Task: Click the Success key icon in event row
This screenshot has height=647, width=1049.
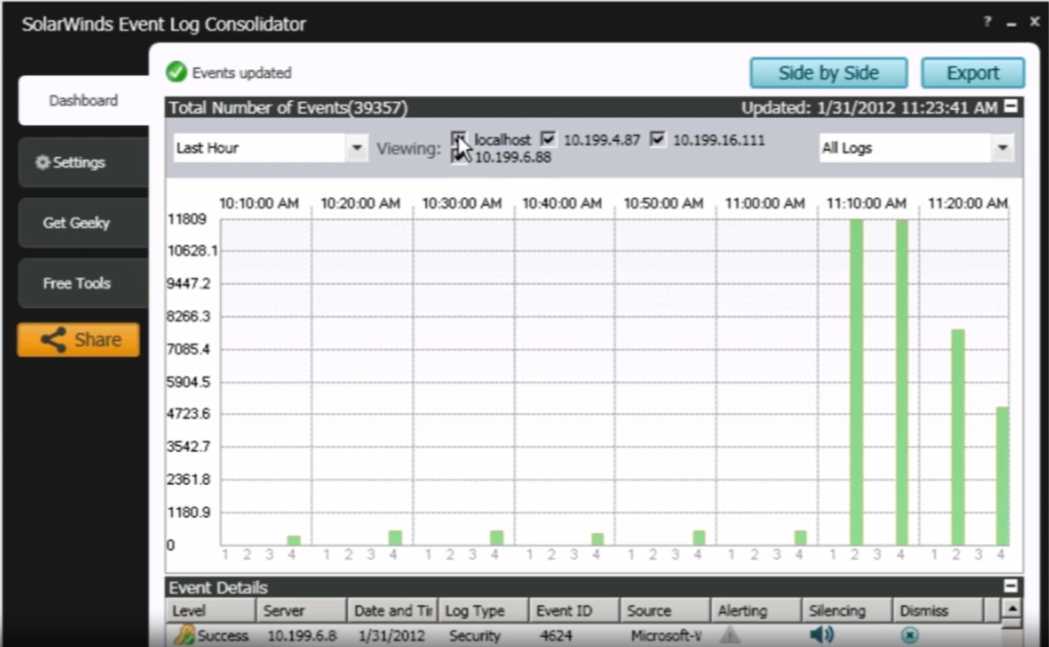Action: tap(184, 635)
